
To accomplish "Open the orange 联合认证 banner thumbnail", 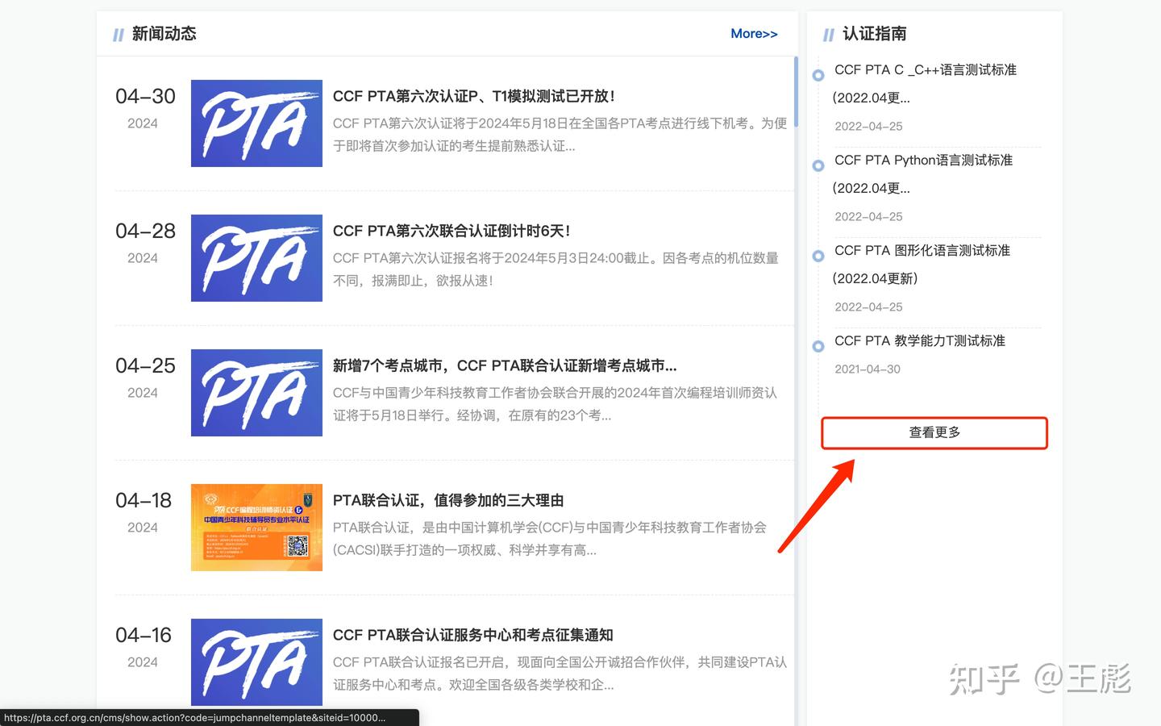I will 256,527.
